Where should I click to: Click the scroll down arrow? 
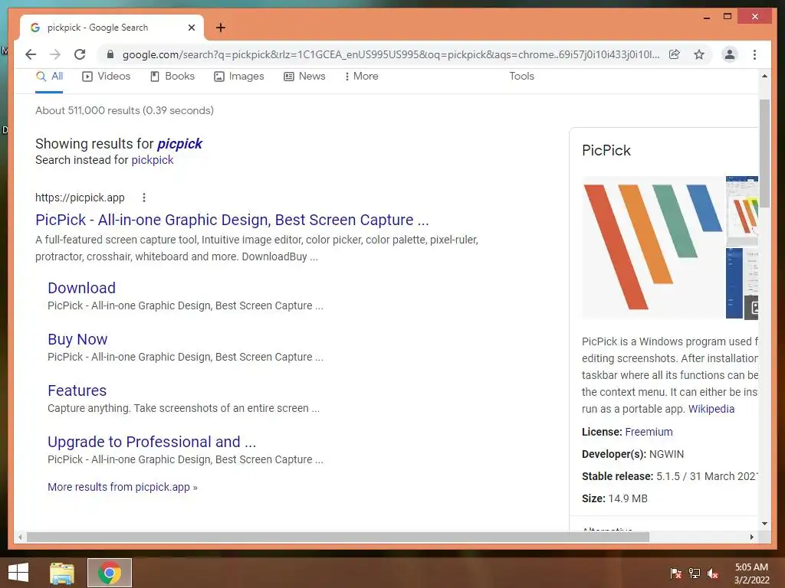[x=764, y=524]
